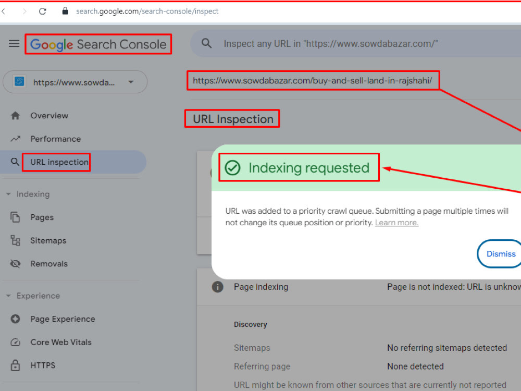Click the URL inspection magnifier icon
The width and height of the screenshot is (521, 391).
point(15,162)
